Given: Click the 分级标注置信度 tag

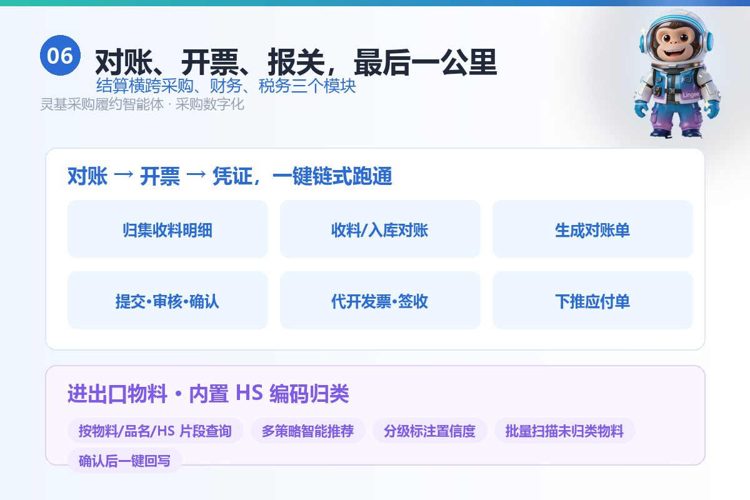Looking at the screenshot, I should (x=430, y=431).
